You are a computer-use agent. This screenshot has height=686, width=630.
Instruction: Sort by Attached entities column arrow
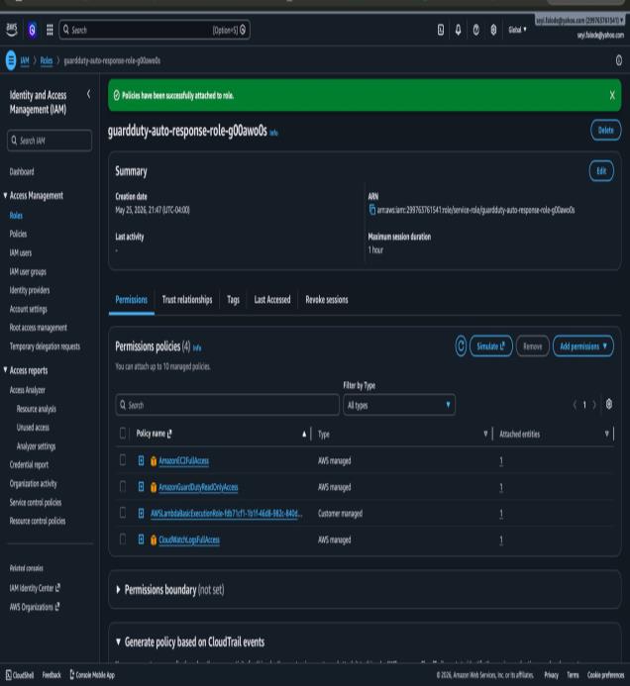pos(607,434)
